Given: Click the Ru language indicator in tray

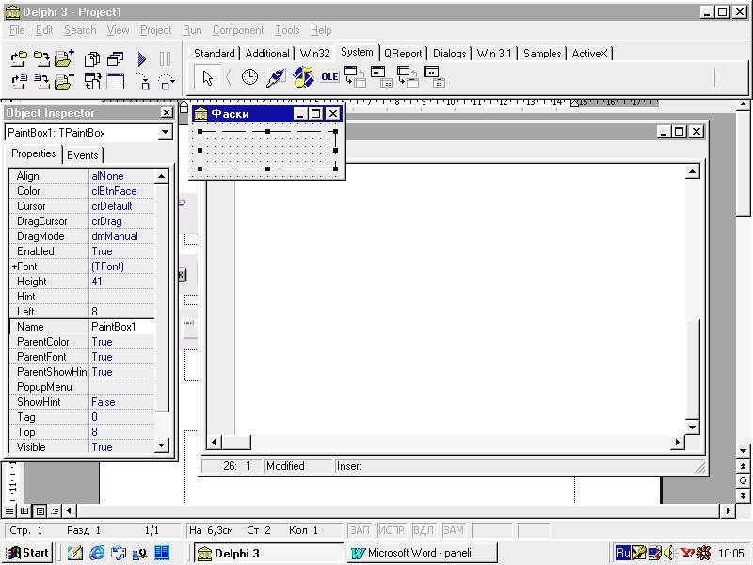Looking at the screenshot, I should [622, 553].
